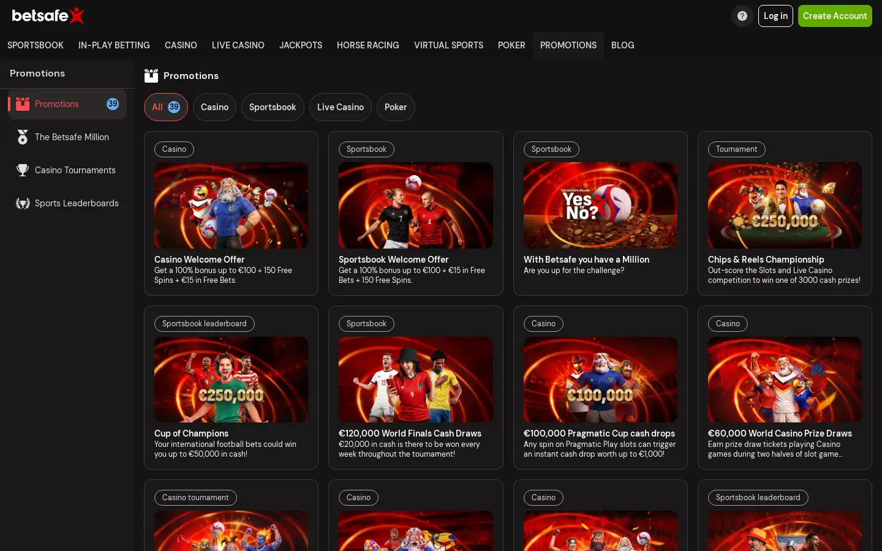Open Virtual Sports
The height and width of the screenshot is (551, 882).
[448, 45]
